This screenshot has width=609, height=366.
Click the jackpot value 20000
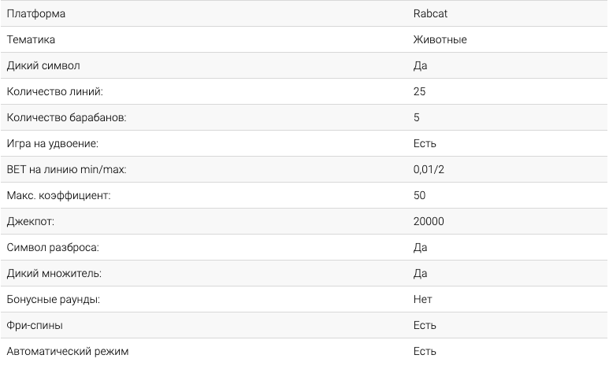point(429,221)
